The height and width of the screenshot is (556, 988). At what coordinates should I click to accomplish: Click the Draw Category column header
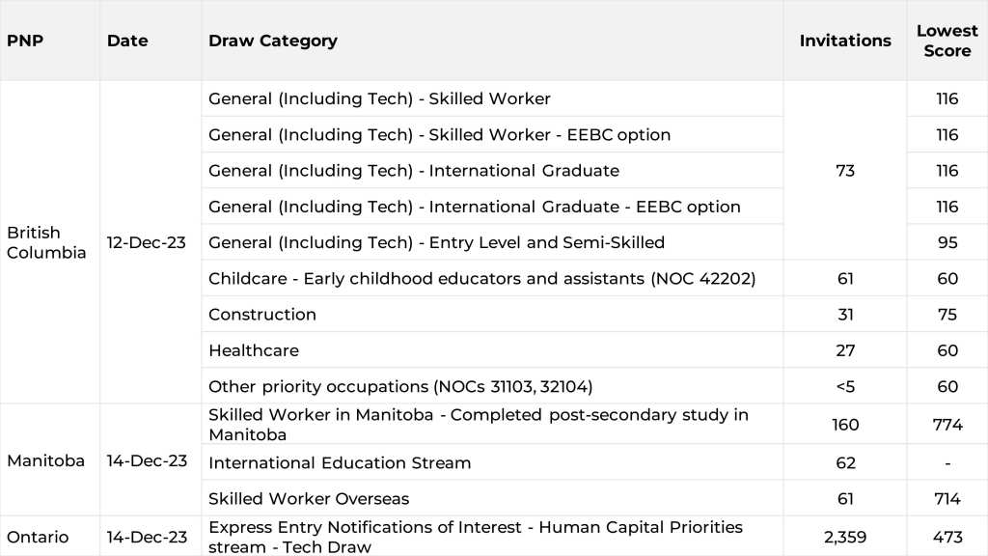click(x=273, y=41)
